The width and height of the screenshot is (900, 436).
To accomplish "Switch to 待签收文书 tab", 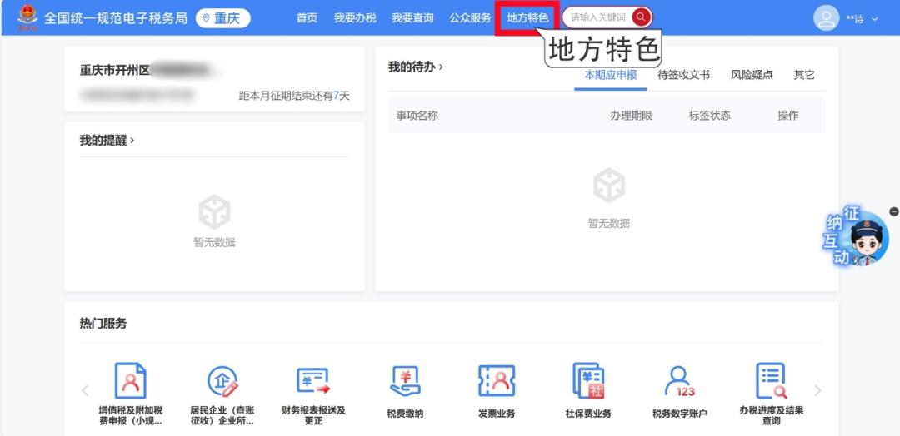I will 683,75.
